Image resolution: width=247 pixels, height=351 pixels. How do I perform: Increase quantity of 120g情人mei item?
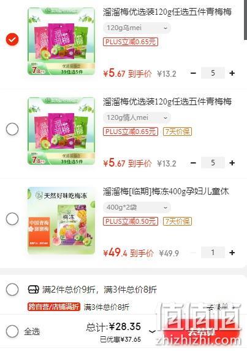click(x=232, y=163)
